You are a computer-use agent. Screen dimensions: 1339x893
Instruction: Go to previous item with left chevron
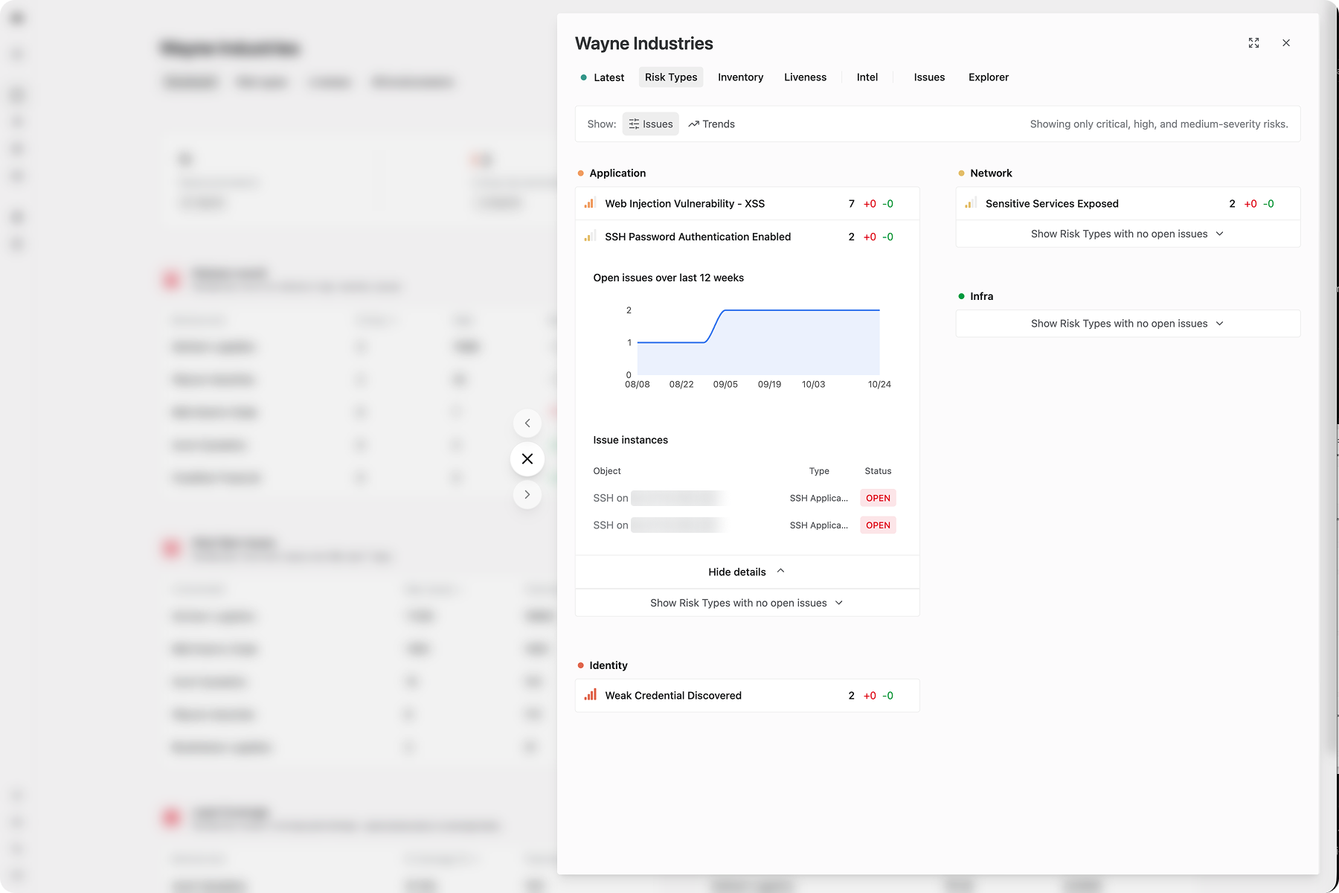click(x=527, y=423)
